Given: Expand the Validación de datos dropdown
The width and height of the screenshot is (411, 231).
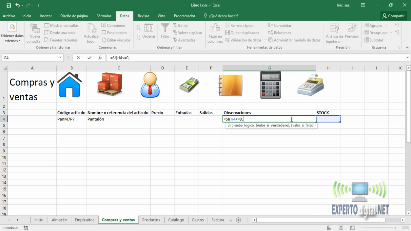Looking at the screenshot, I should coord(264,40).
